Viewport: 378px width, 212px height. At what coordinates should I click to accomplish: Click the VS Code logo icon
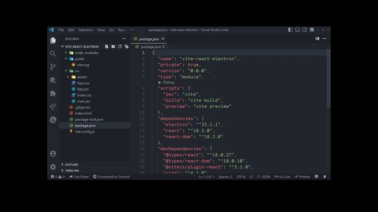point(51,30)
